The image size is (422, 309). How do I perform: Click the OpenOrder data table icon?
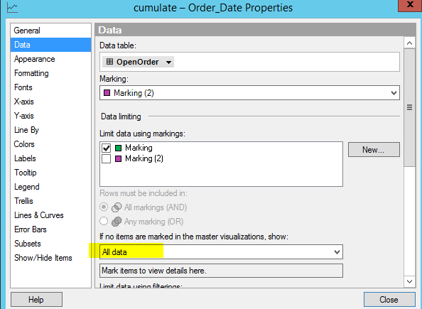[109, 62]
